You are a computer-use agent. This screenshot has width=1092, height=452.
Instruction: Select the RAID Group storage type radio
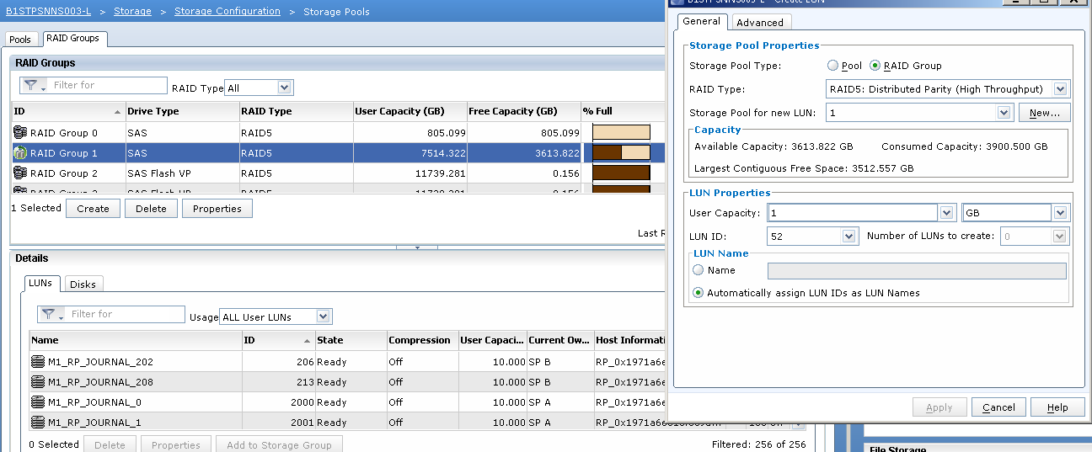pos(875,65)
